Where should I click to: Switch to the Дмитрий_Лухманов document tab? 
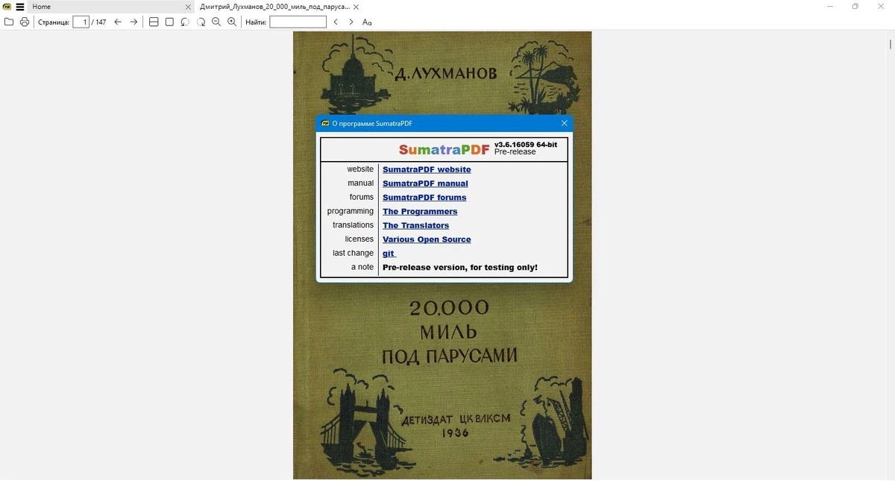coord(274,7)
